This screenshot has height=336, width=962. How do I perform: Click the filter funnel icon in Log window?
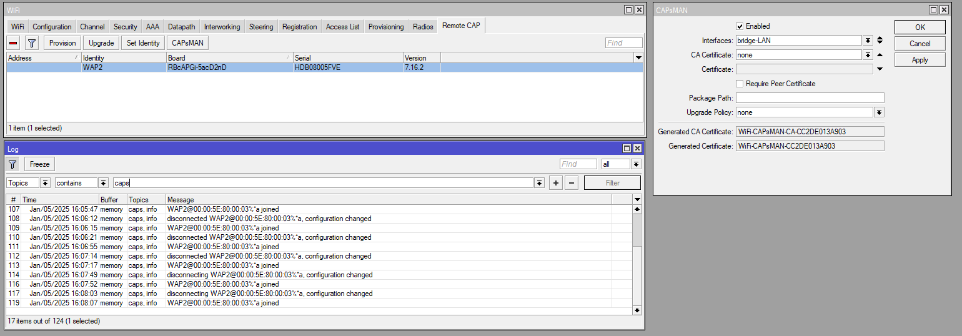pyautogui.click(x=13, y=164)
